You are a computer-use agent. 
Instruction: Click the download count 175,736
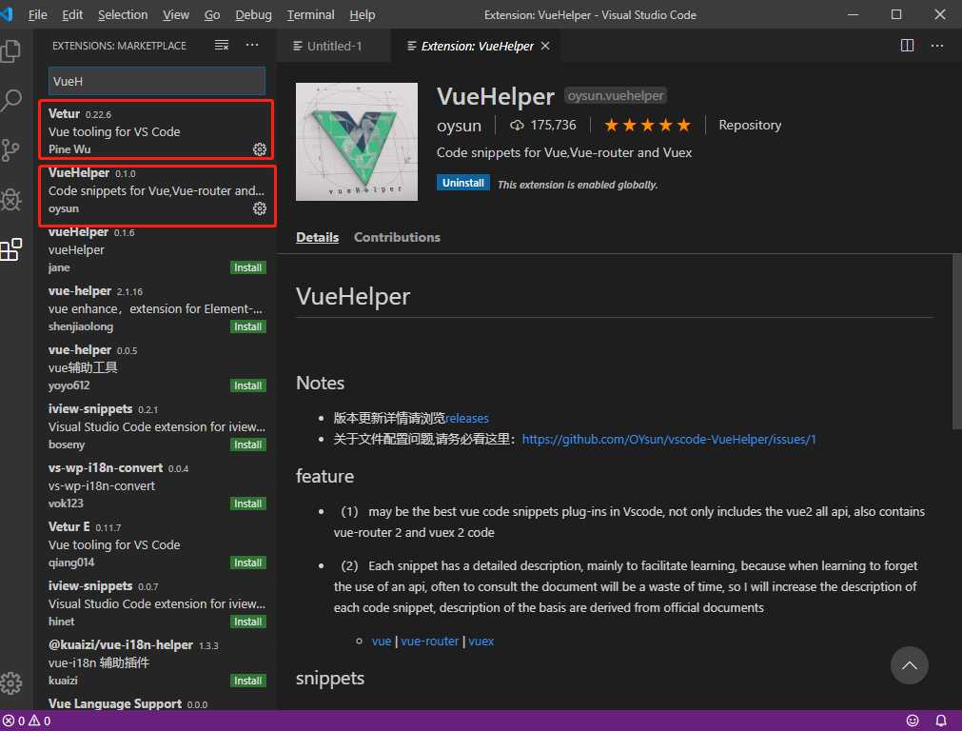[x=543, y=126]
